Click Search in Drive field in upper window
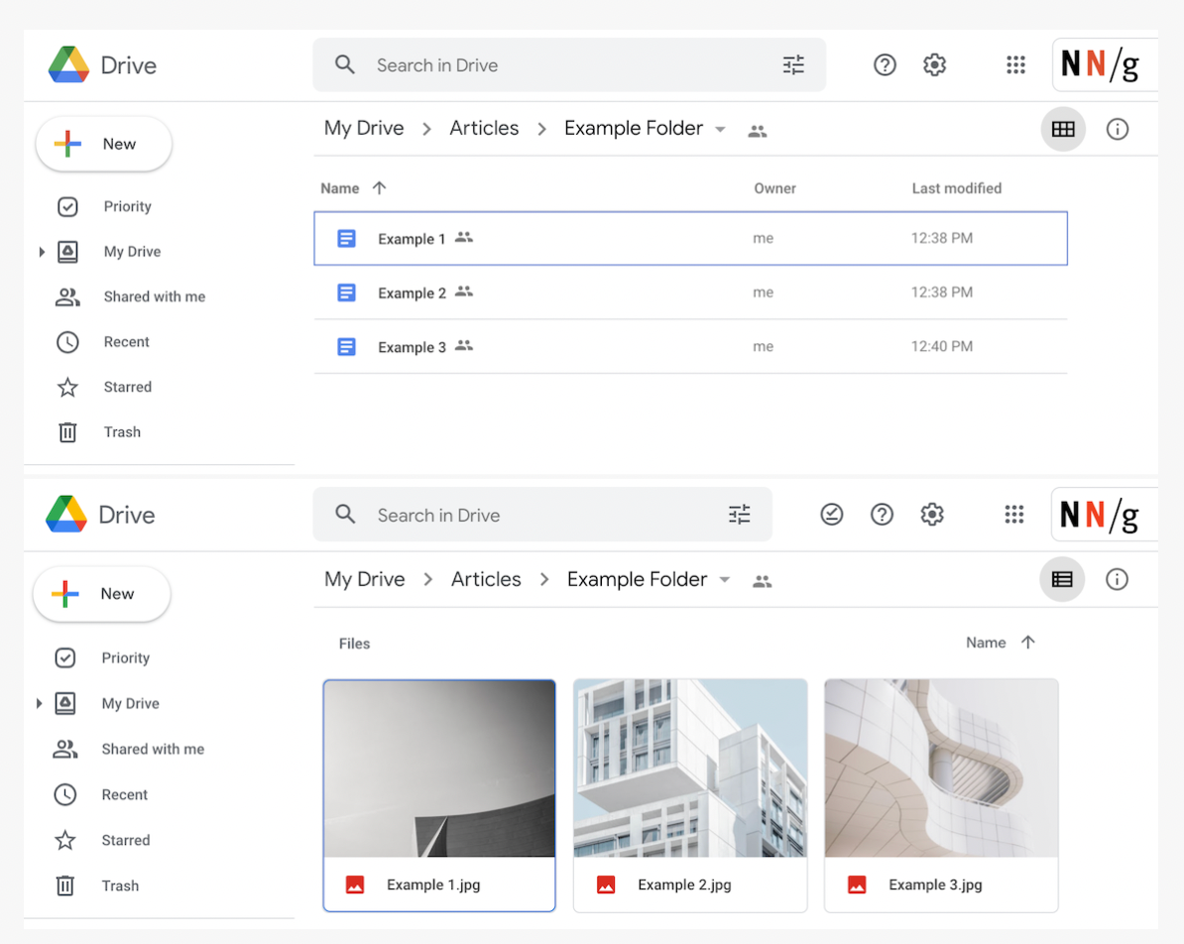 569,64
